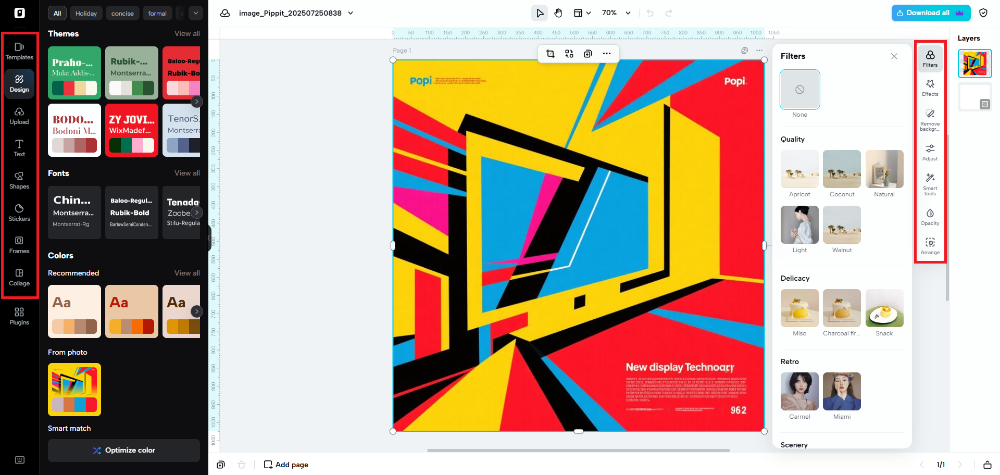Expand the file name dropdown

tap(351, 13)
